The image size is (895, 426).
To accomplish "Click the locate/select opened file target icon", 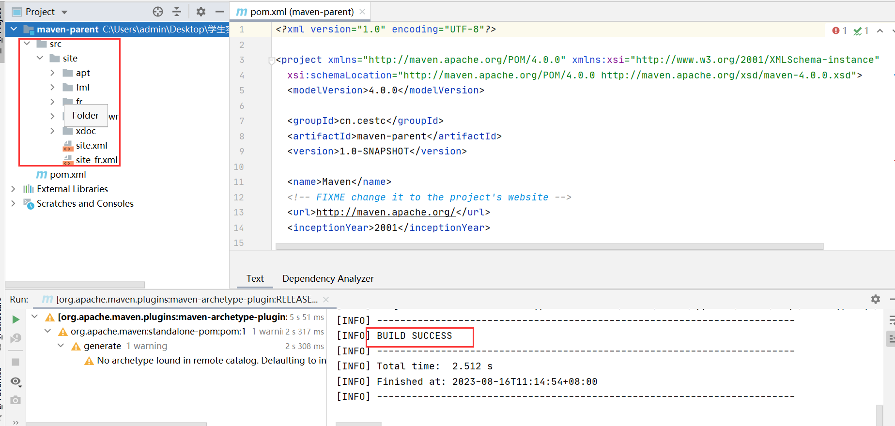I will 158,12.
